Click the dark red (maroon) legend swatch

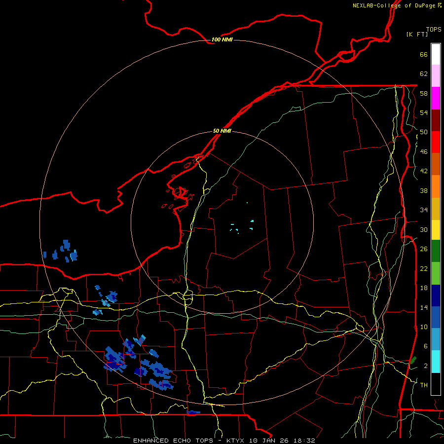[436, 120]
